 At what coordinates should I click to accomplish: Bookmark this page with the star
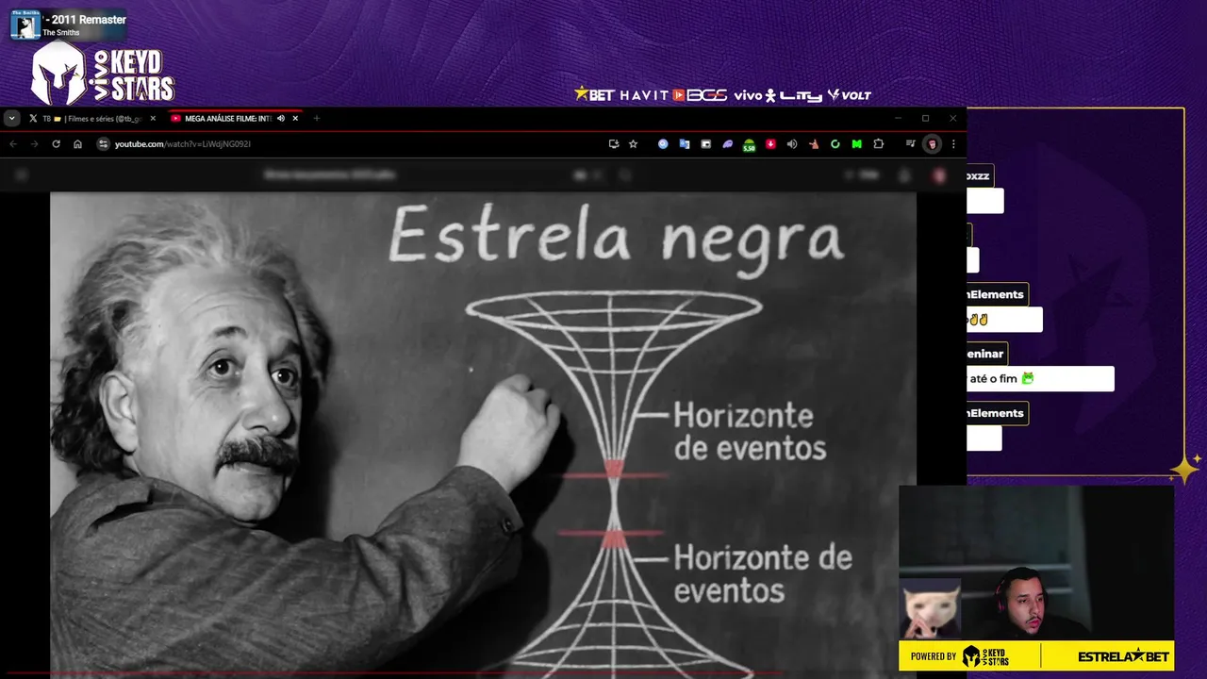(x=633, y=144)
